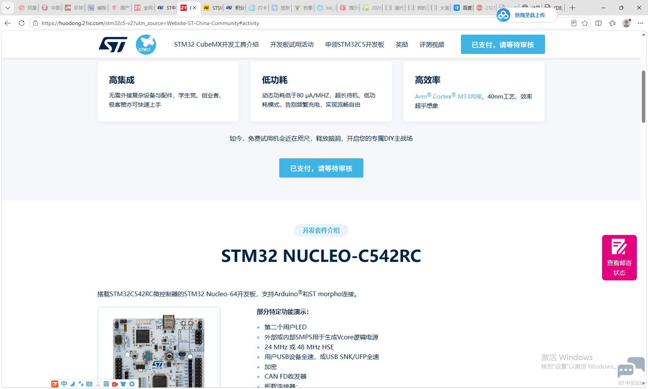Switch to the 全网 browser tab
This screenshot has height=389, width=648.
click(x=143, y=8)
